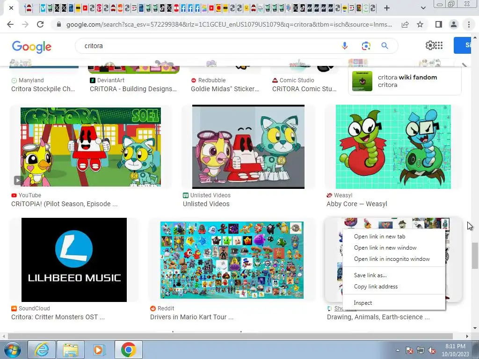Open the Abby Core Weasyl image thumbnail
The image size is (479, 359).
pos(393,147)
